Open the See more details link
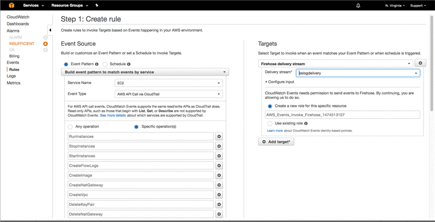 (x=113, y=116)
